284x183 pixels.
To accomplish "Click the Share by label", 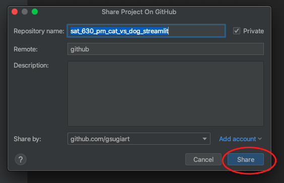I will (27, 139).
